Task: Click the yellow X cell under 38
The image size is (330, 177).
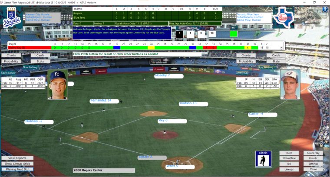Action: 247,48
